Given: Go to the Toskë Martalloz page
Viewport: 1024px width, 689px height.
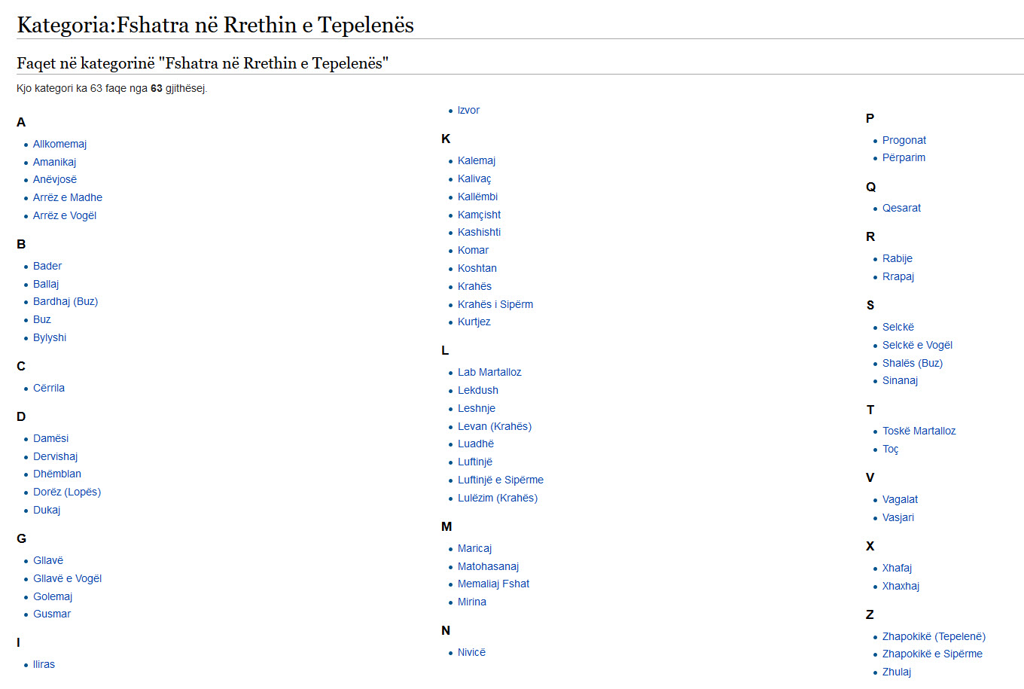Looking at the screenshot, I should (919, 431).
